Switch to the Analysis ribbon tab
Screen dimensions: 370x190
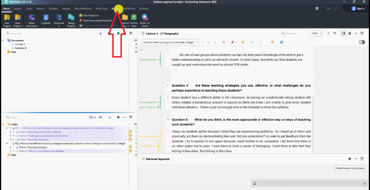[66, 8]
